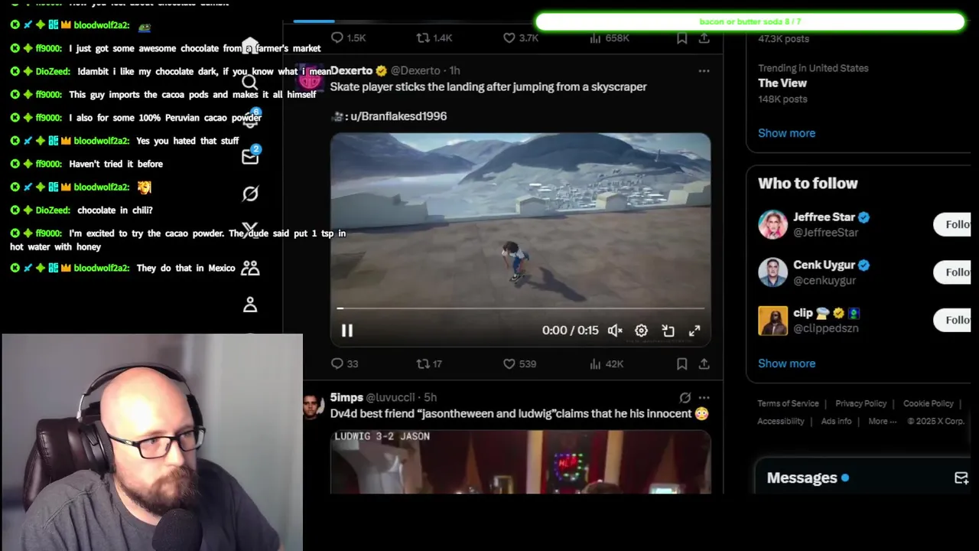
Task: Click the bacon or butter soda poll bar
Action: (x=750, y=21)
